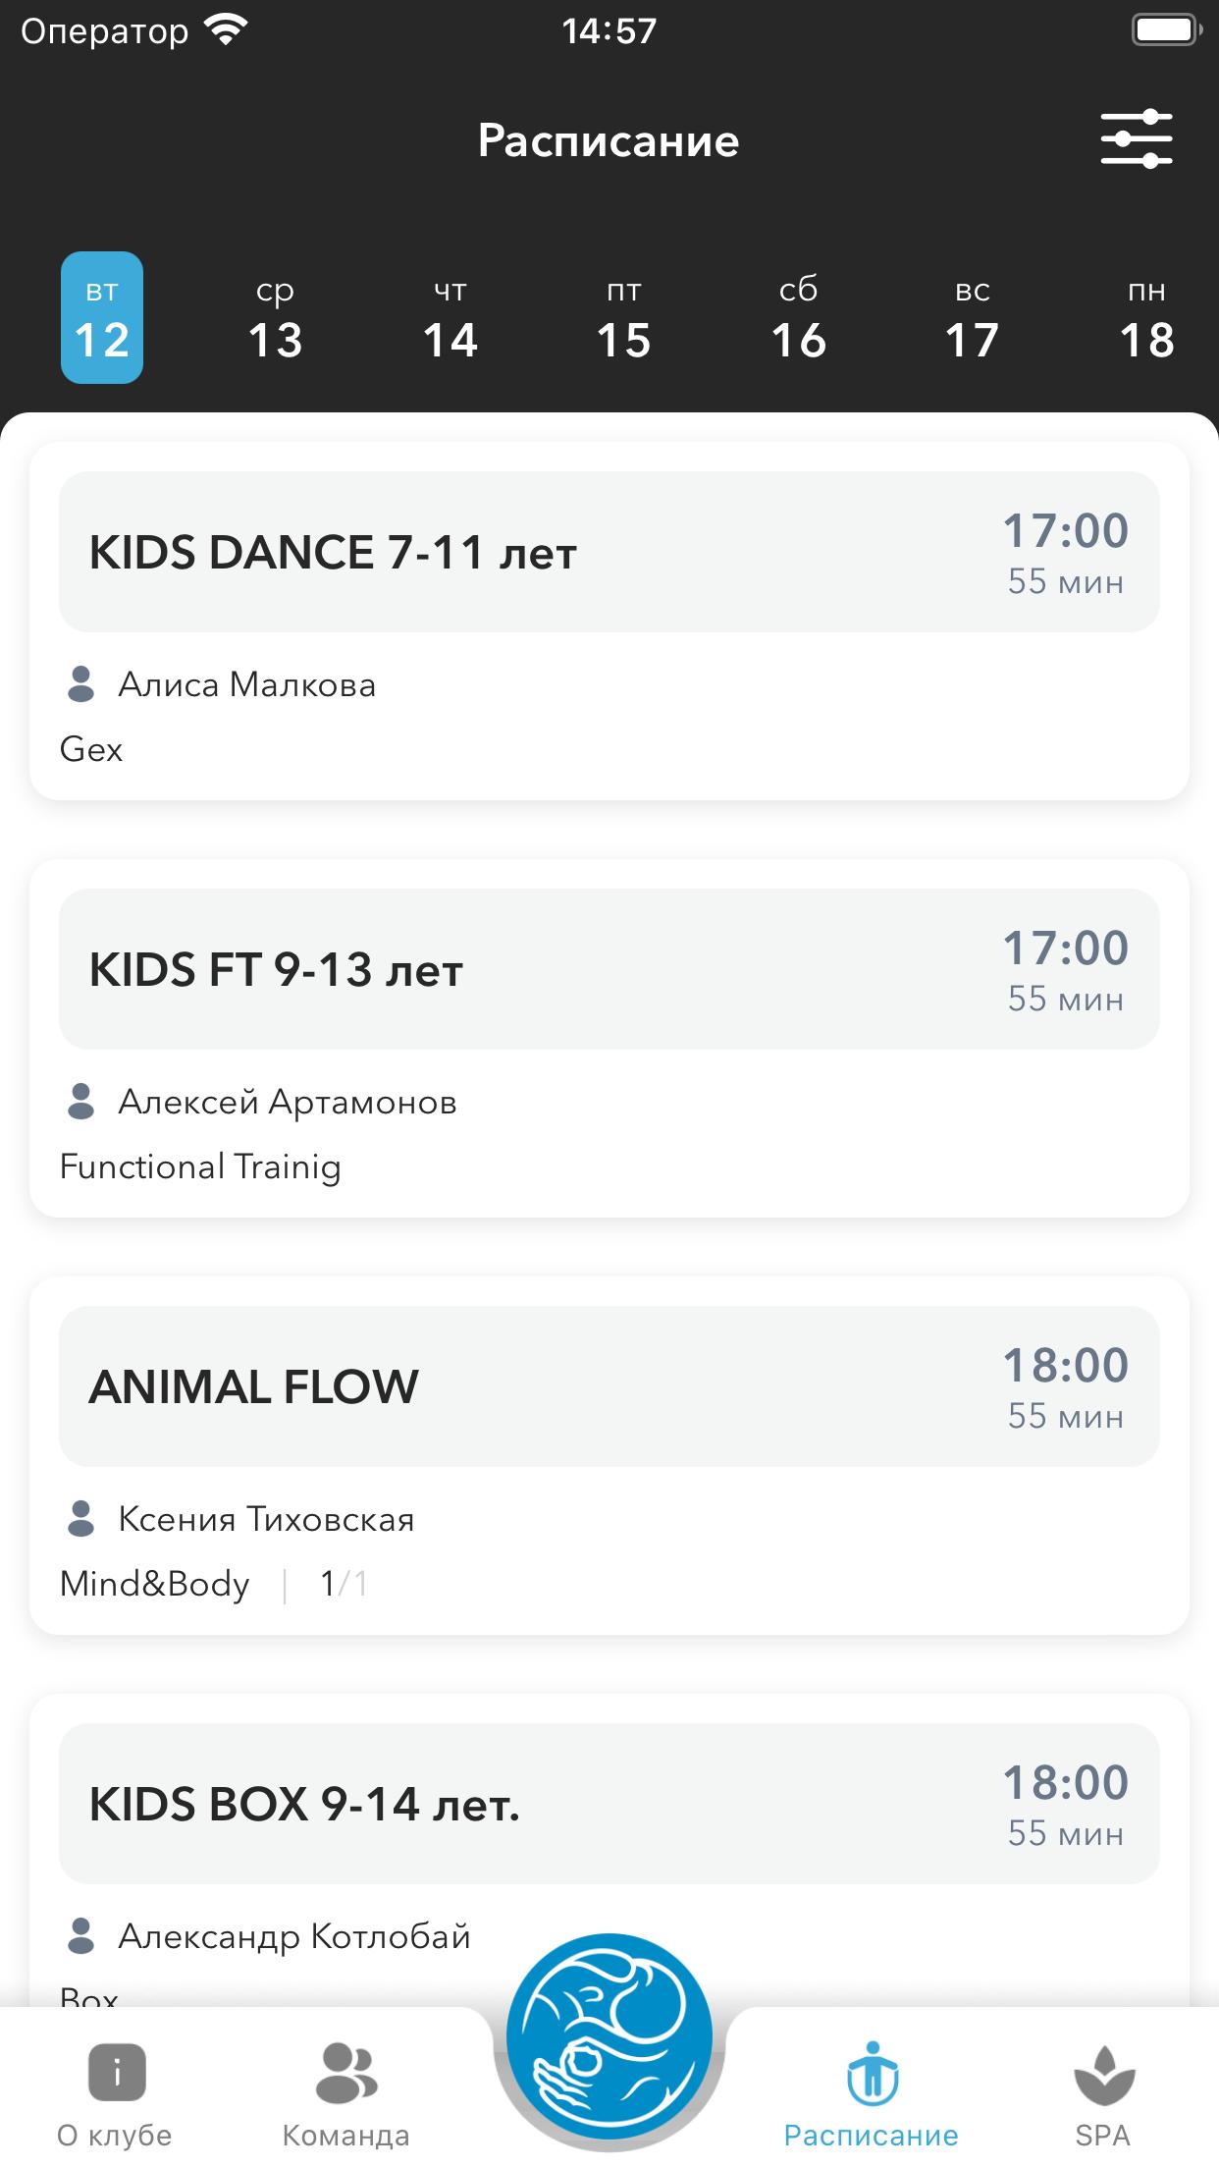Select the Расписание icon in bottom bar
1219x2168 pixels.
[x=872, y=2074]
